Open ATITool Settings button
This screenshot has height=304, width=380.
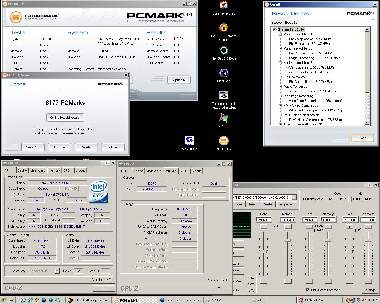[x=369, y=290]
